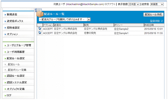Viewport: 168px width, 100px height.
Task: Click the arrow icon beside 新規送信
Action: [x=5, y=15]
